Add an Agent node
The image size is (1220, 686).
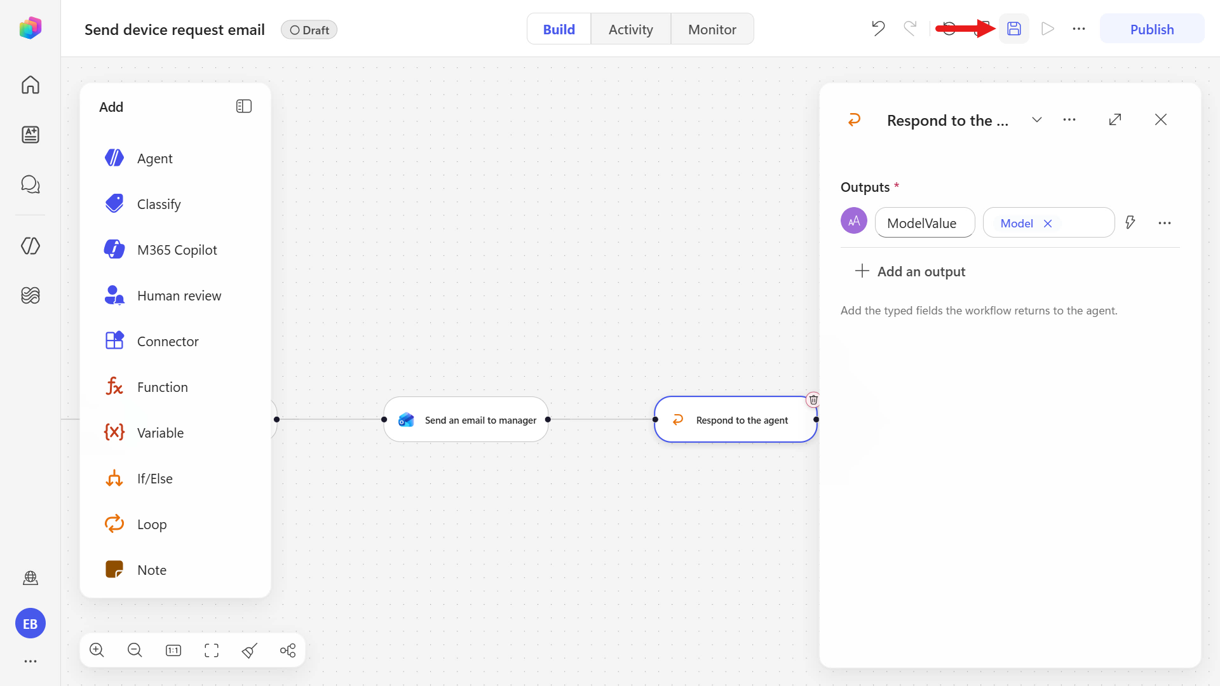pyautogui.click(x=175, y=158)
